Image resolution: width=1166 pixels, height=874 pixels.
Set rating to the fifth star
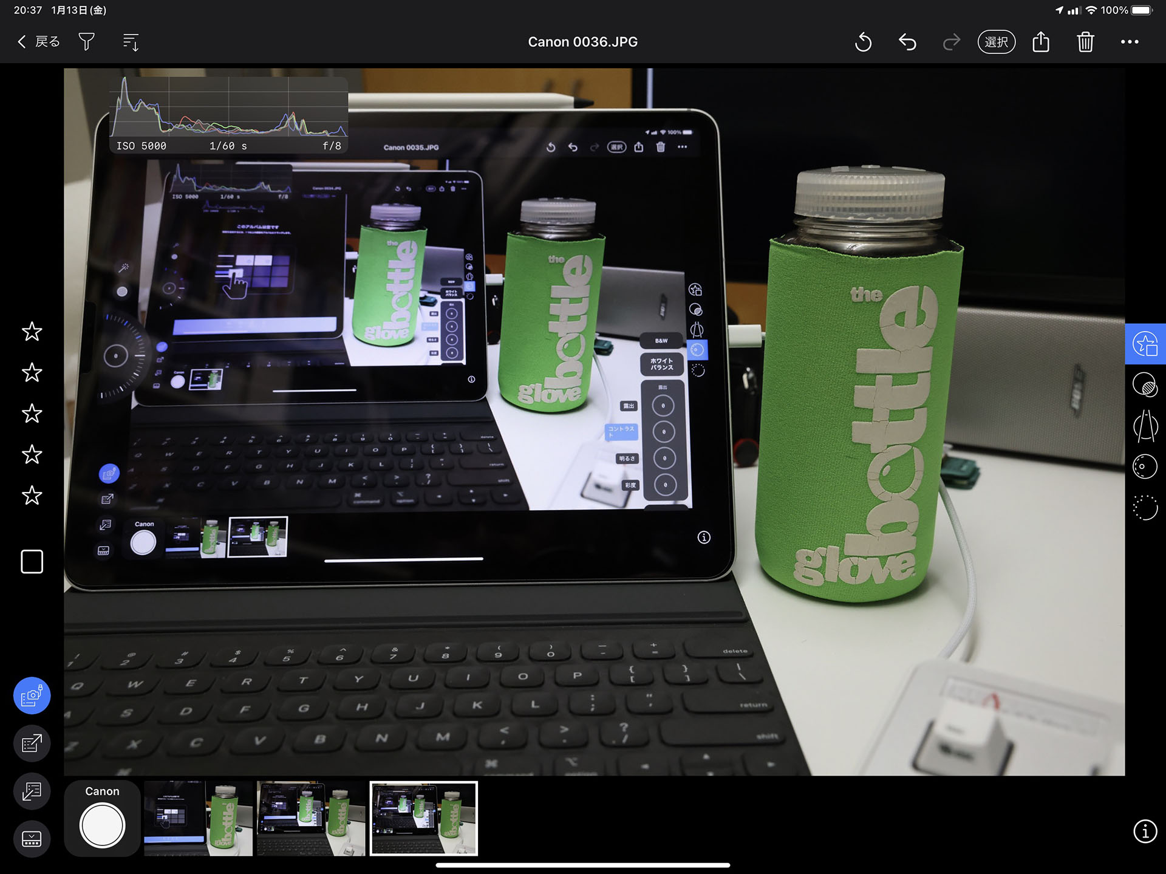point(32,496)
